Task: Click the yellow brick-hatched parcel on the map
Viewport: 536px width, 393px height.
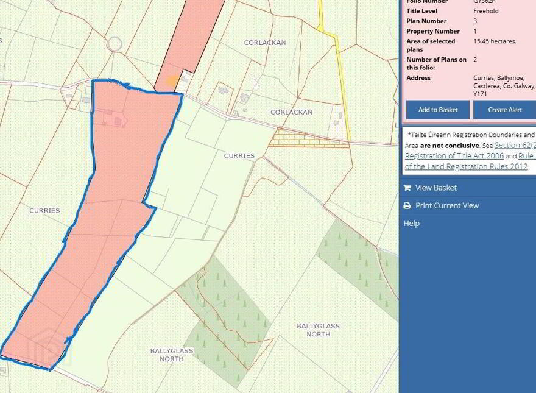Action: pyautogui.click(x=308, y=138)
